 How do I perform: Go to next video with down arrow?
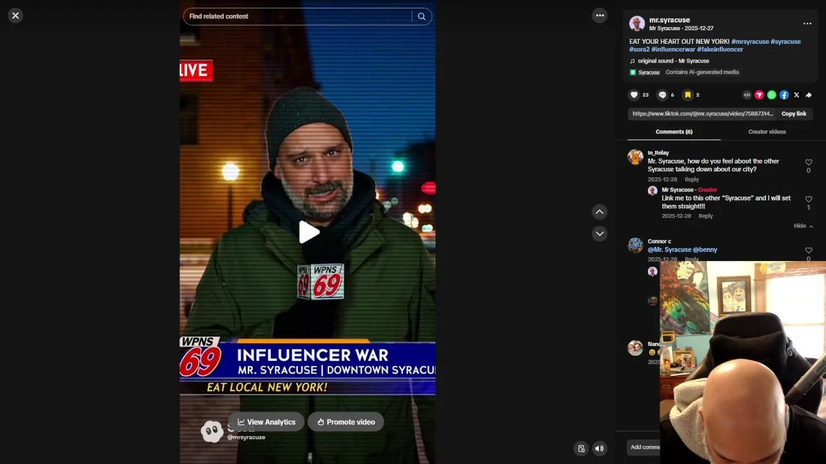(599, 234)
